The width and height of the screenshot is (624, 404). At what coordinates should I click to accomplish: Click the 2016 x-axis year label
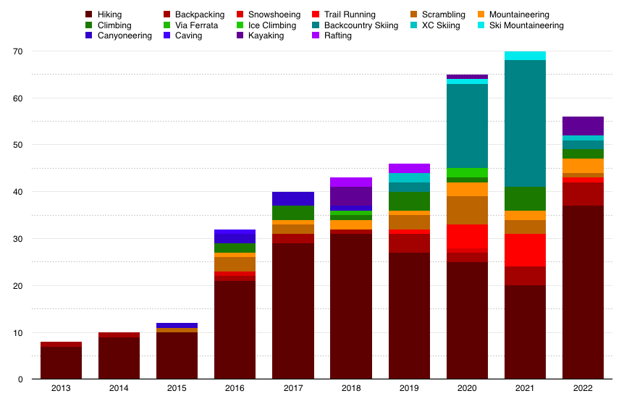(235, 389)
